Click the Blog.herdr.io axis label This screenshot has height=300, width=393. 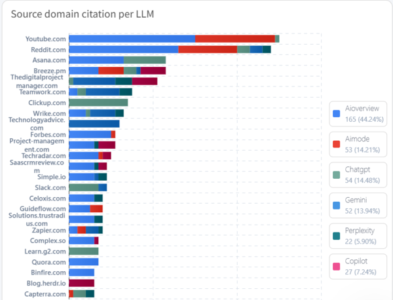[x=47, y=283]
